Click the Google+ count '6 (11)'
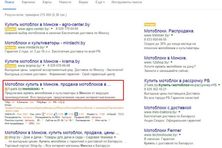 [50, 114]
